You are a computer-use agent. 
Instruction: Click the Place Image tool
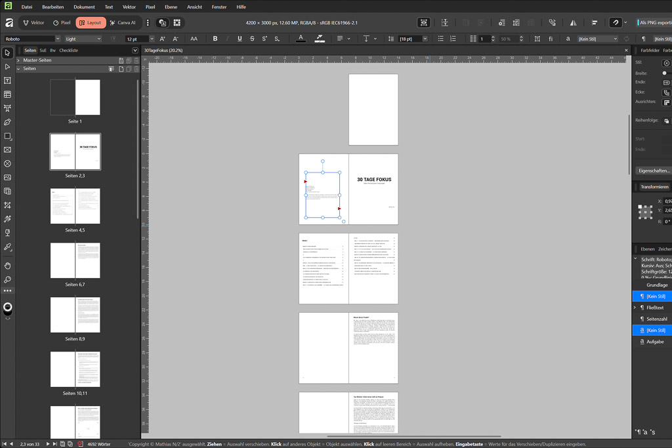pyautogui.click(x=8, y=177)
